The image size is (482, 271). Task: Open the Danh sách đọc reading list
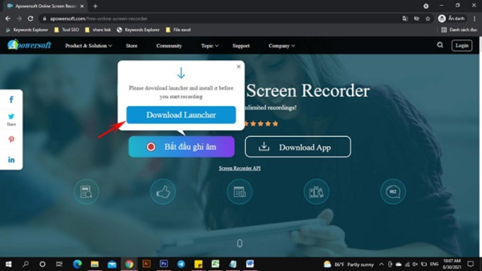[460, 30]
